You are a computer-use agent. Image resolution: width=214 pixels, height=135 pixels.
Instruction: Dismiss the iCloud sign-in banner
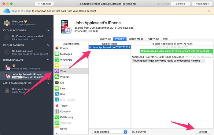[209, 11]
